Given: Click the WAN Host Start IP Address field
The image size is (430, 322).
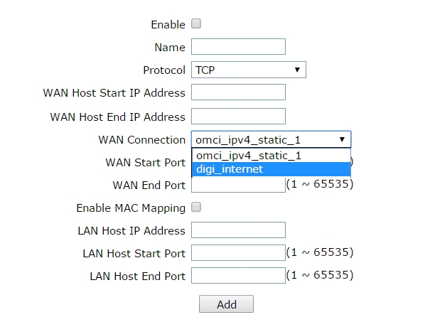Looking at the screenshot, I should point(238,92).
